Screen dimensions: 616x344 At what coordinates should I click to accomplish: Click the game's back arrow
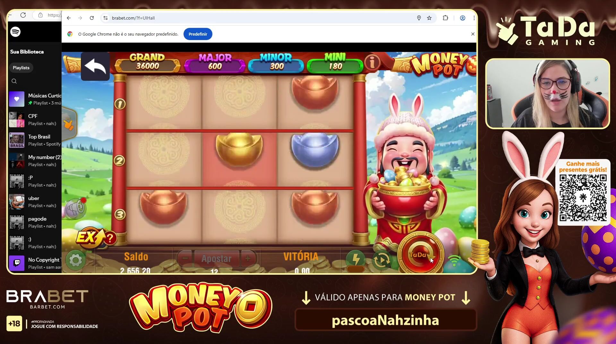coord(95,66)
